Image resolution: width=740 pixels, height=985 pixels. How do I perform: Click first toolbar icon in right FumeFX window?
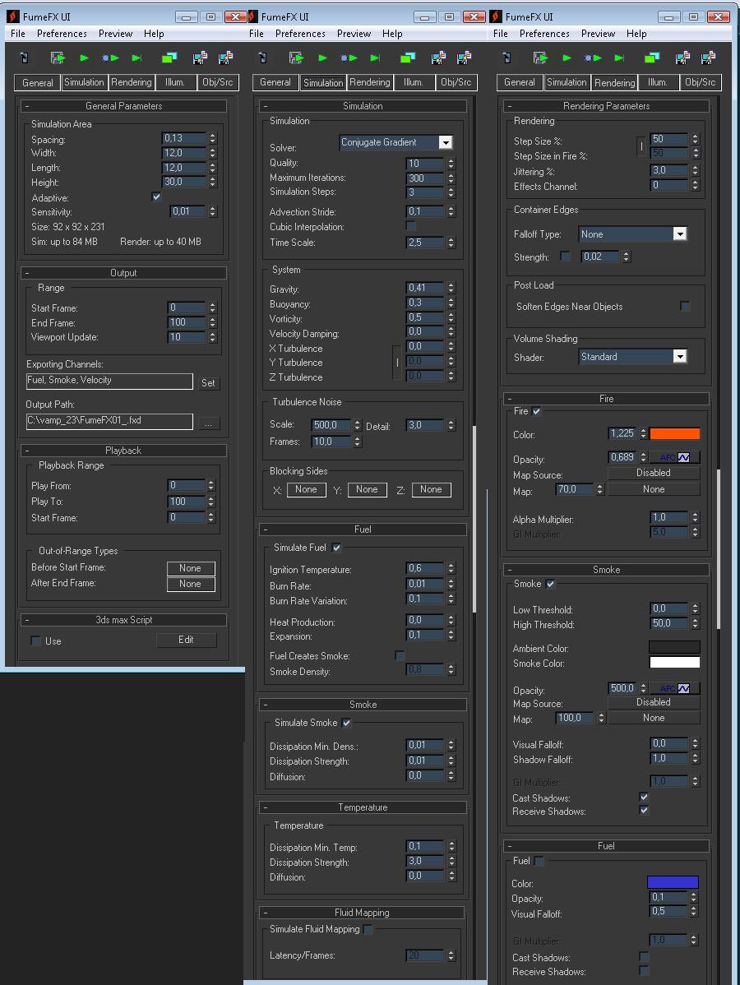507,58
